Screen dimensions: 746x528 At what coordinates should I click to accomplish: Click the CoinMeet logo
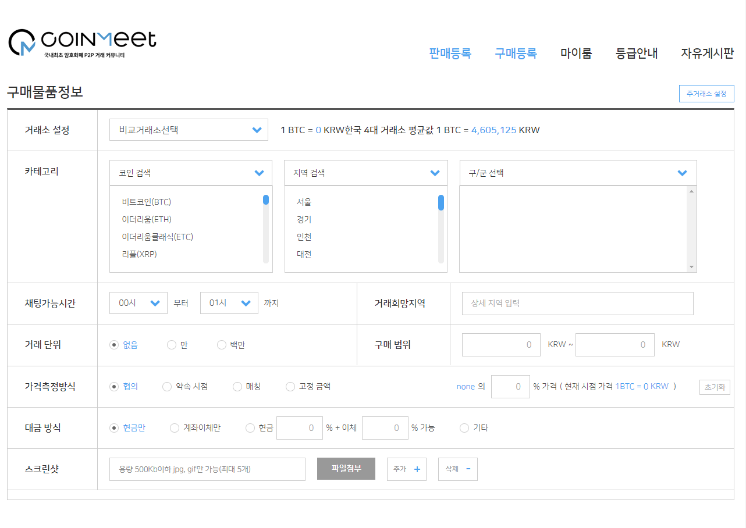82,42
